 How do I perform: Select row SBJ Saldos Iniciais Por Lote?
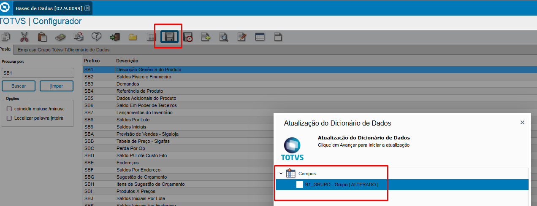click(x=178, y=198)
